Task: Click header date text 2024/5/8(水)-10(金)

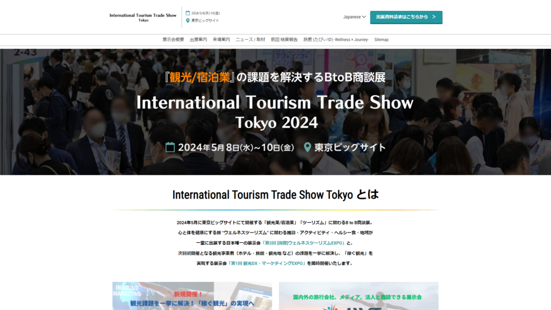Action: click(206, 13)
